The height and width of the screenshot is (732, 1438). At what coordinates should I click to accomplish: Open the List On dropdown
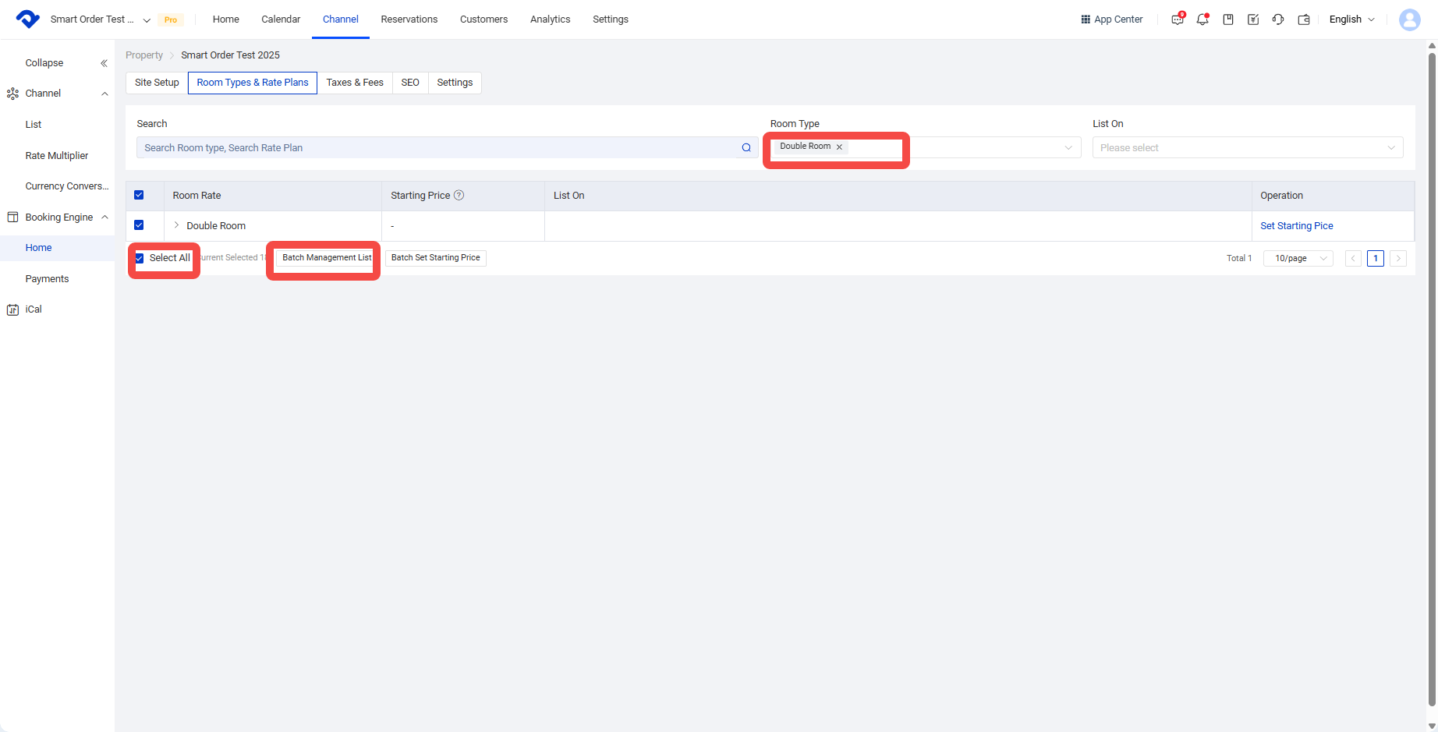(x=1248, y=147)
